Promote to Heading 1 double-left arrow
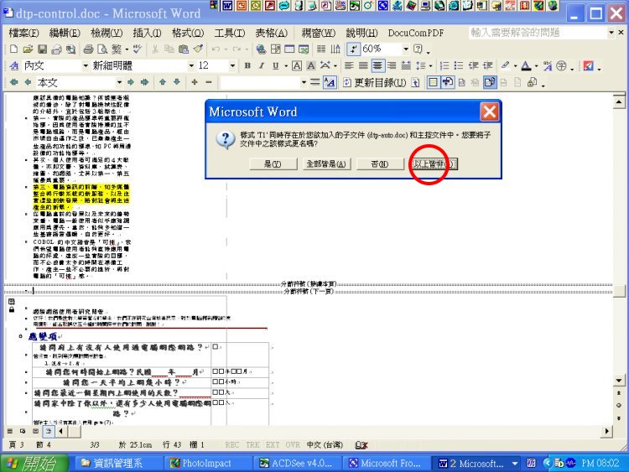Viewport: 629px width, 472px height. click(x=13, y=82)
